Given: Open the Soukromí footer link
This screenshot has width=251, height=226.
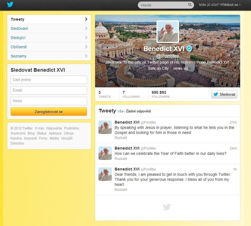Looking at the screenshot, I should coord(18,133).
